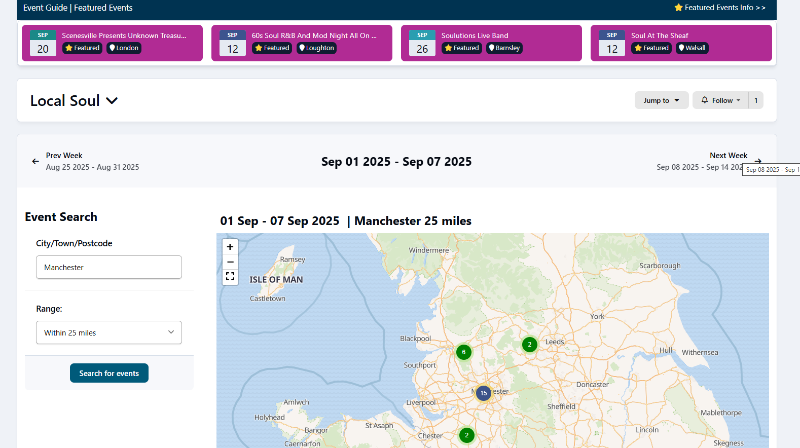Select Soul At The Sheaf event

tap(660, 35)
